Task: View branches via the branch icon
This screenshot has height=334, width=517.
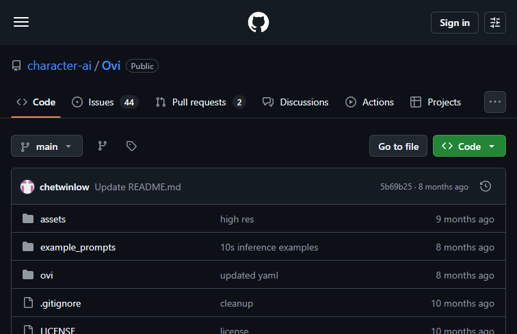Action: point(103,146)
